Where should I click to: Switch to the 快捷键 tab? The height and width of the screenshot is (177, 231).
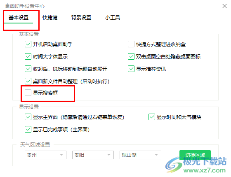(x=50, y=18)
